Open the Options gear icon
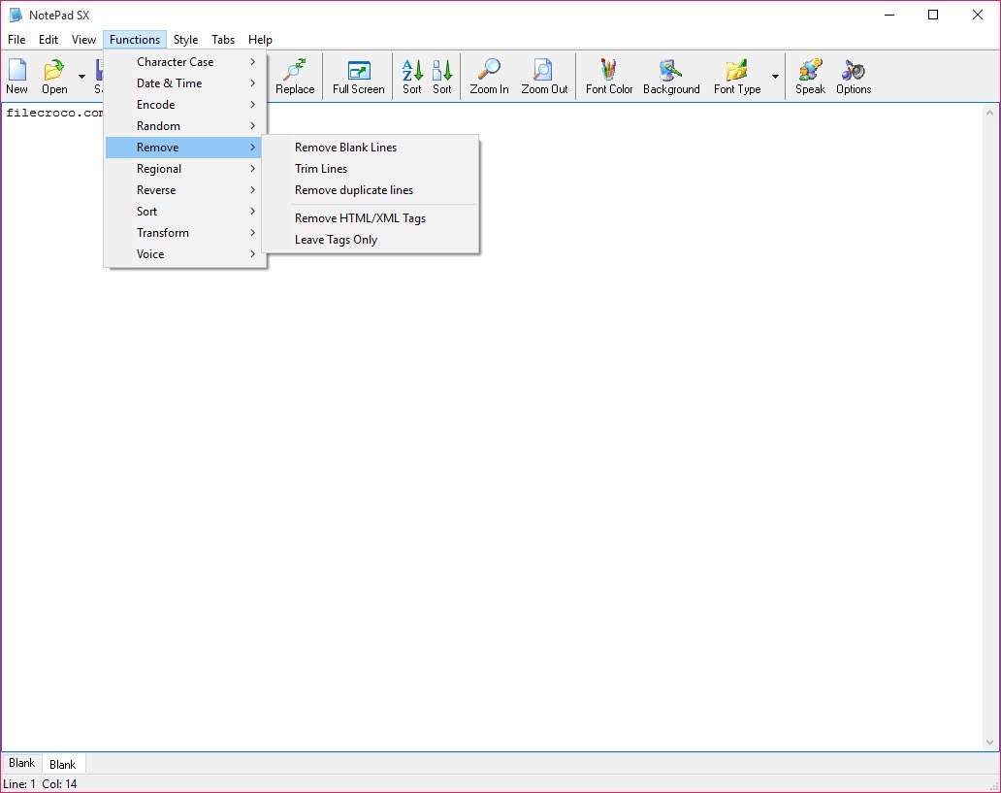 point(854,76)
